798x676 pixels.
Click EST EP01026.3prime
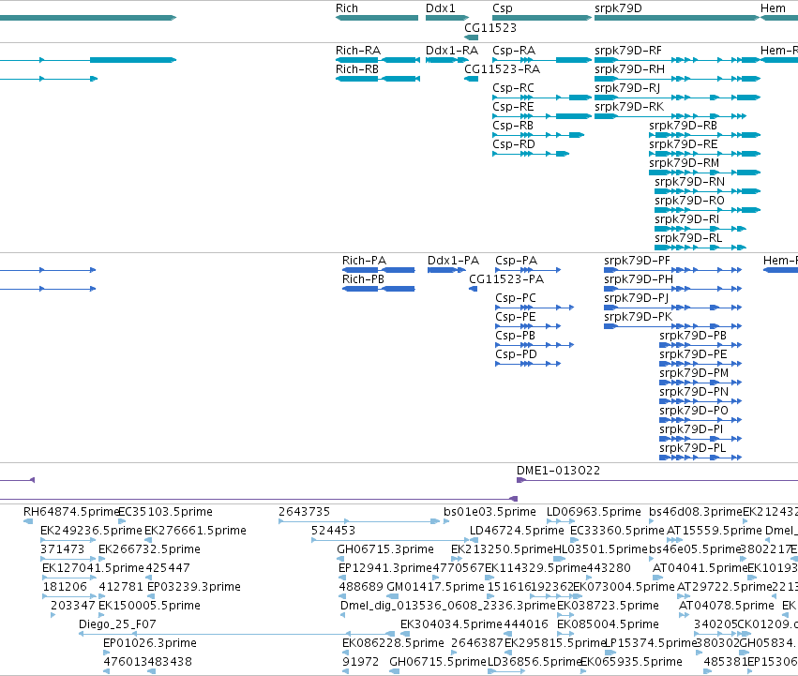(x=150, y=643)
